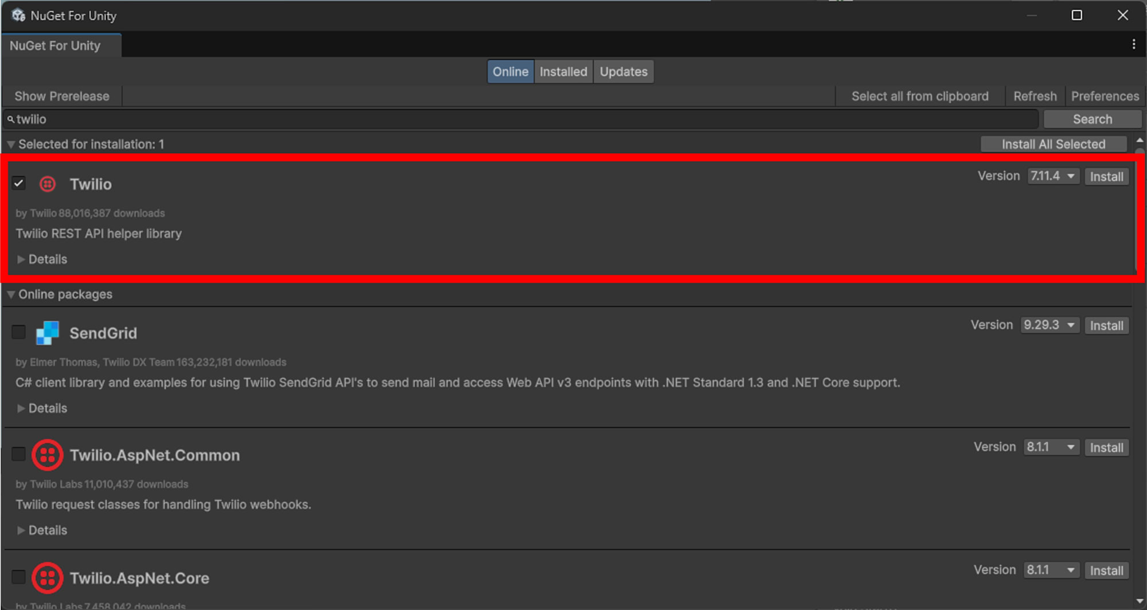Collapse the Online packages section

pos(11,295)
